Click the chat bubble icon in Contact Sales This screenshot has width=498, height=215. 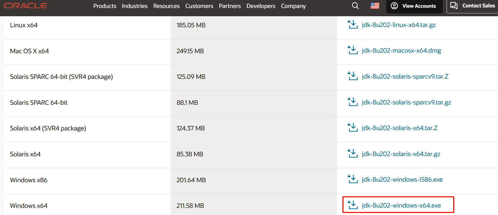pyautogui.click(x=454, y=5)
